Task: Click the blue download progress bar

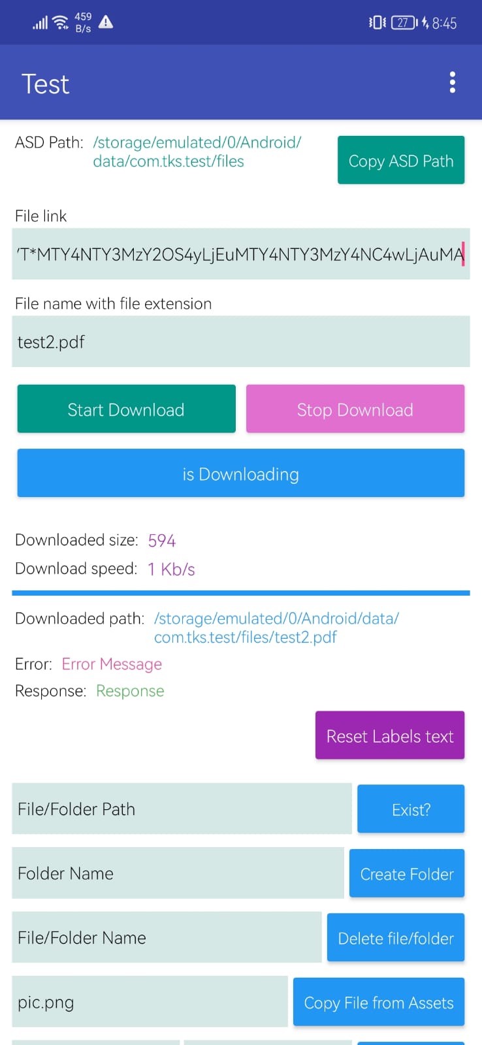Action: (240, 593)
